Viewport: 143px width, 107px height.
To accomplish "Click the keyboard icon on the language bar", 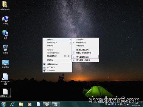I will [109, 104].
